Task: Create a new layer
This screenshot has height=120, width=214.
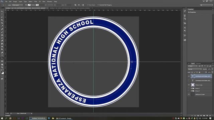Action: point(207,116)
